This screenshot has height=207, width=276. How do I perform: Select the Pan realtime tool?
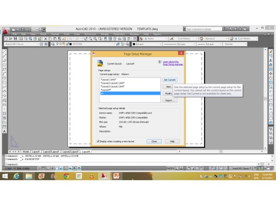[x=86, y=38]
